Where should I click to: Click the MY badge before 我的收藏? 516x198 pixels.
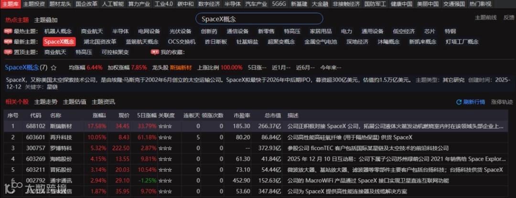[155, 52]
